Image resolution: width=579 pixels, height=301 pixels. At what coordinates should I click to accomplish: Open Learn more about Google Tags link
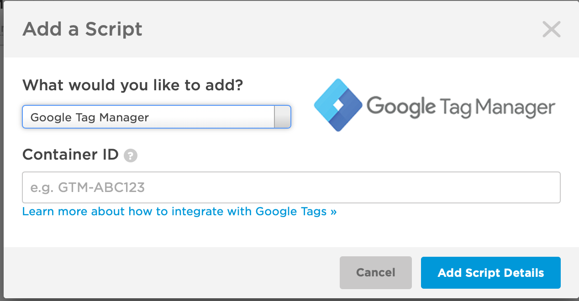coord(179,212)
